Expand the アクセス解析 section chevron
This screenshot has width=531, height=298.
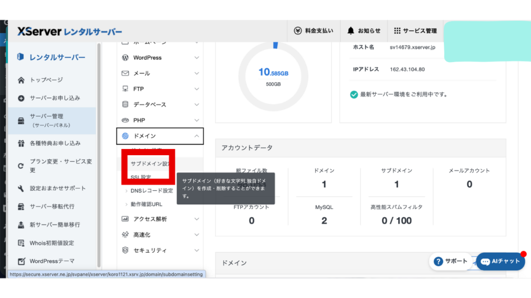(x=197, y=219)
